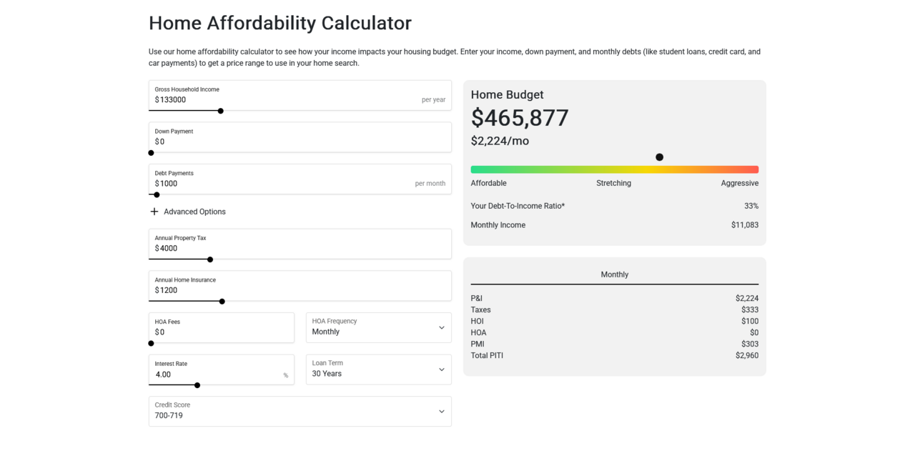Viewport: 915px width, 451px height.
Task: Open the HOA Frequency dropdown
Action: (x=378, y=327)
